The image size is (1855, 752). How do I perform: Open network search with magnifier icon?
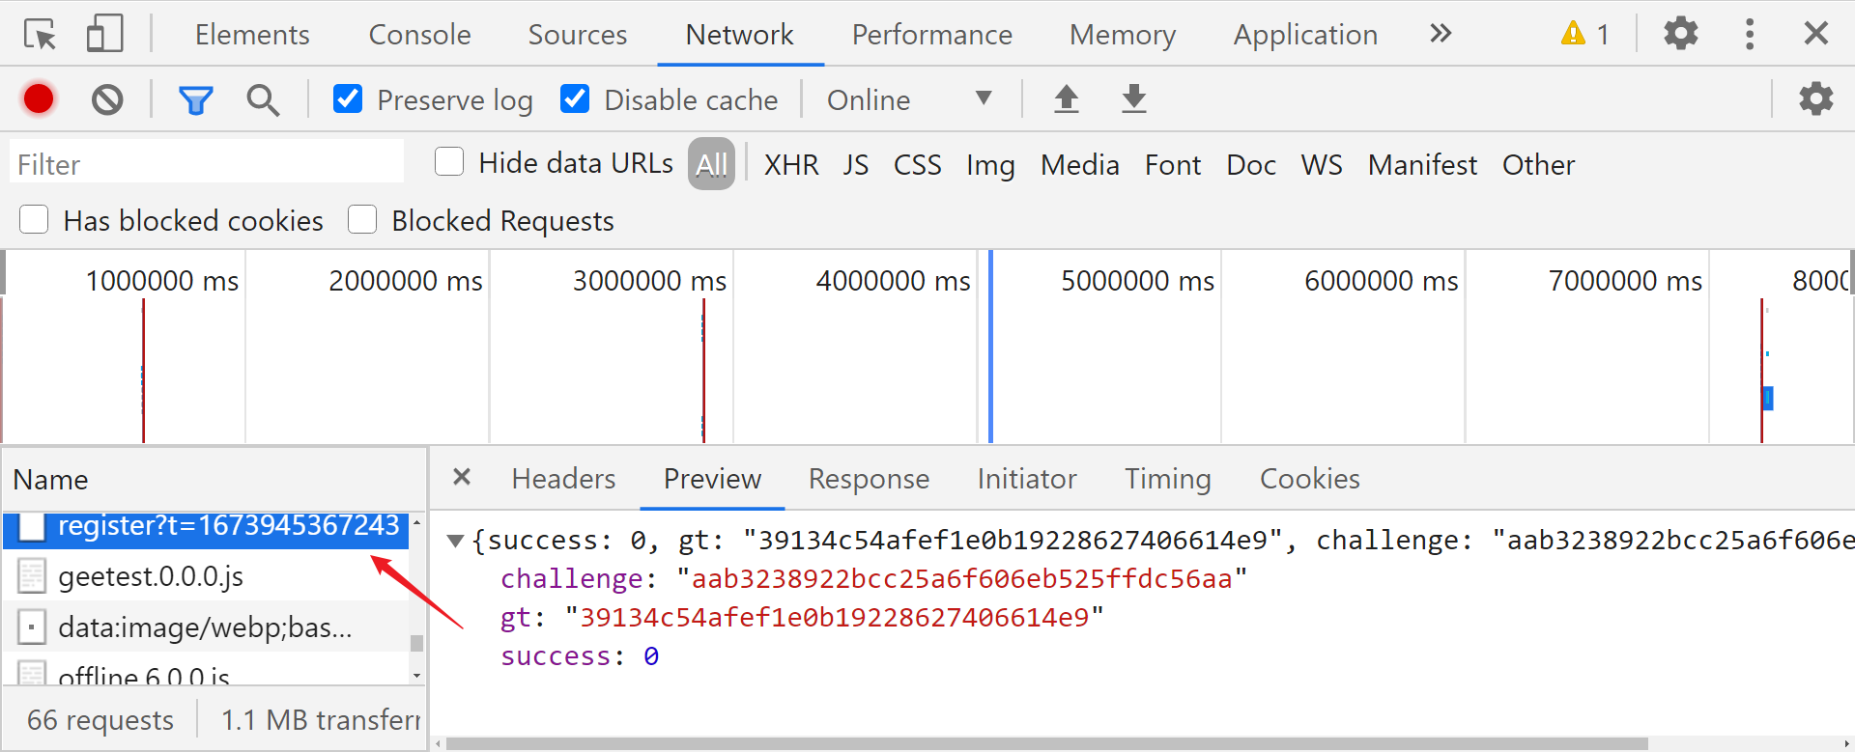tap(263, 99)
